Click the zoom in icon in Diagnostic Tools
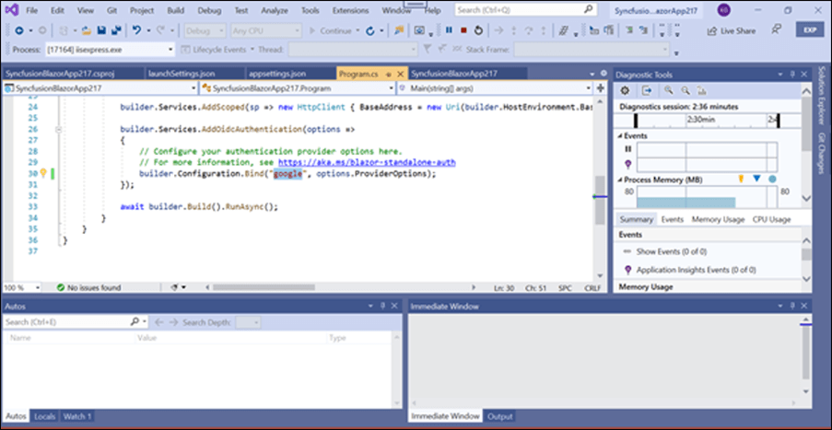The height and width of the screenshot is (430, 832). [x=669, y=90]
